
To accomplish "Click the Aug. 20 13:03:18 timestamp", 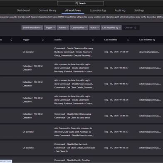I will coord(116,116).
